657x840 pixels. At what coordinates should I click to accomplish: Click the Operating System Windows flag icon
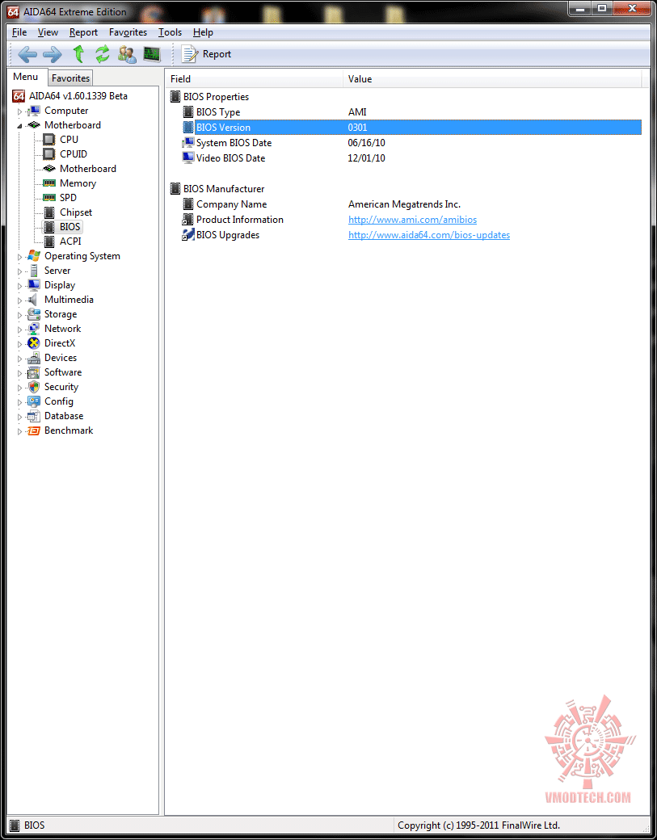[34, 256]
